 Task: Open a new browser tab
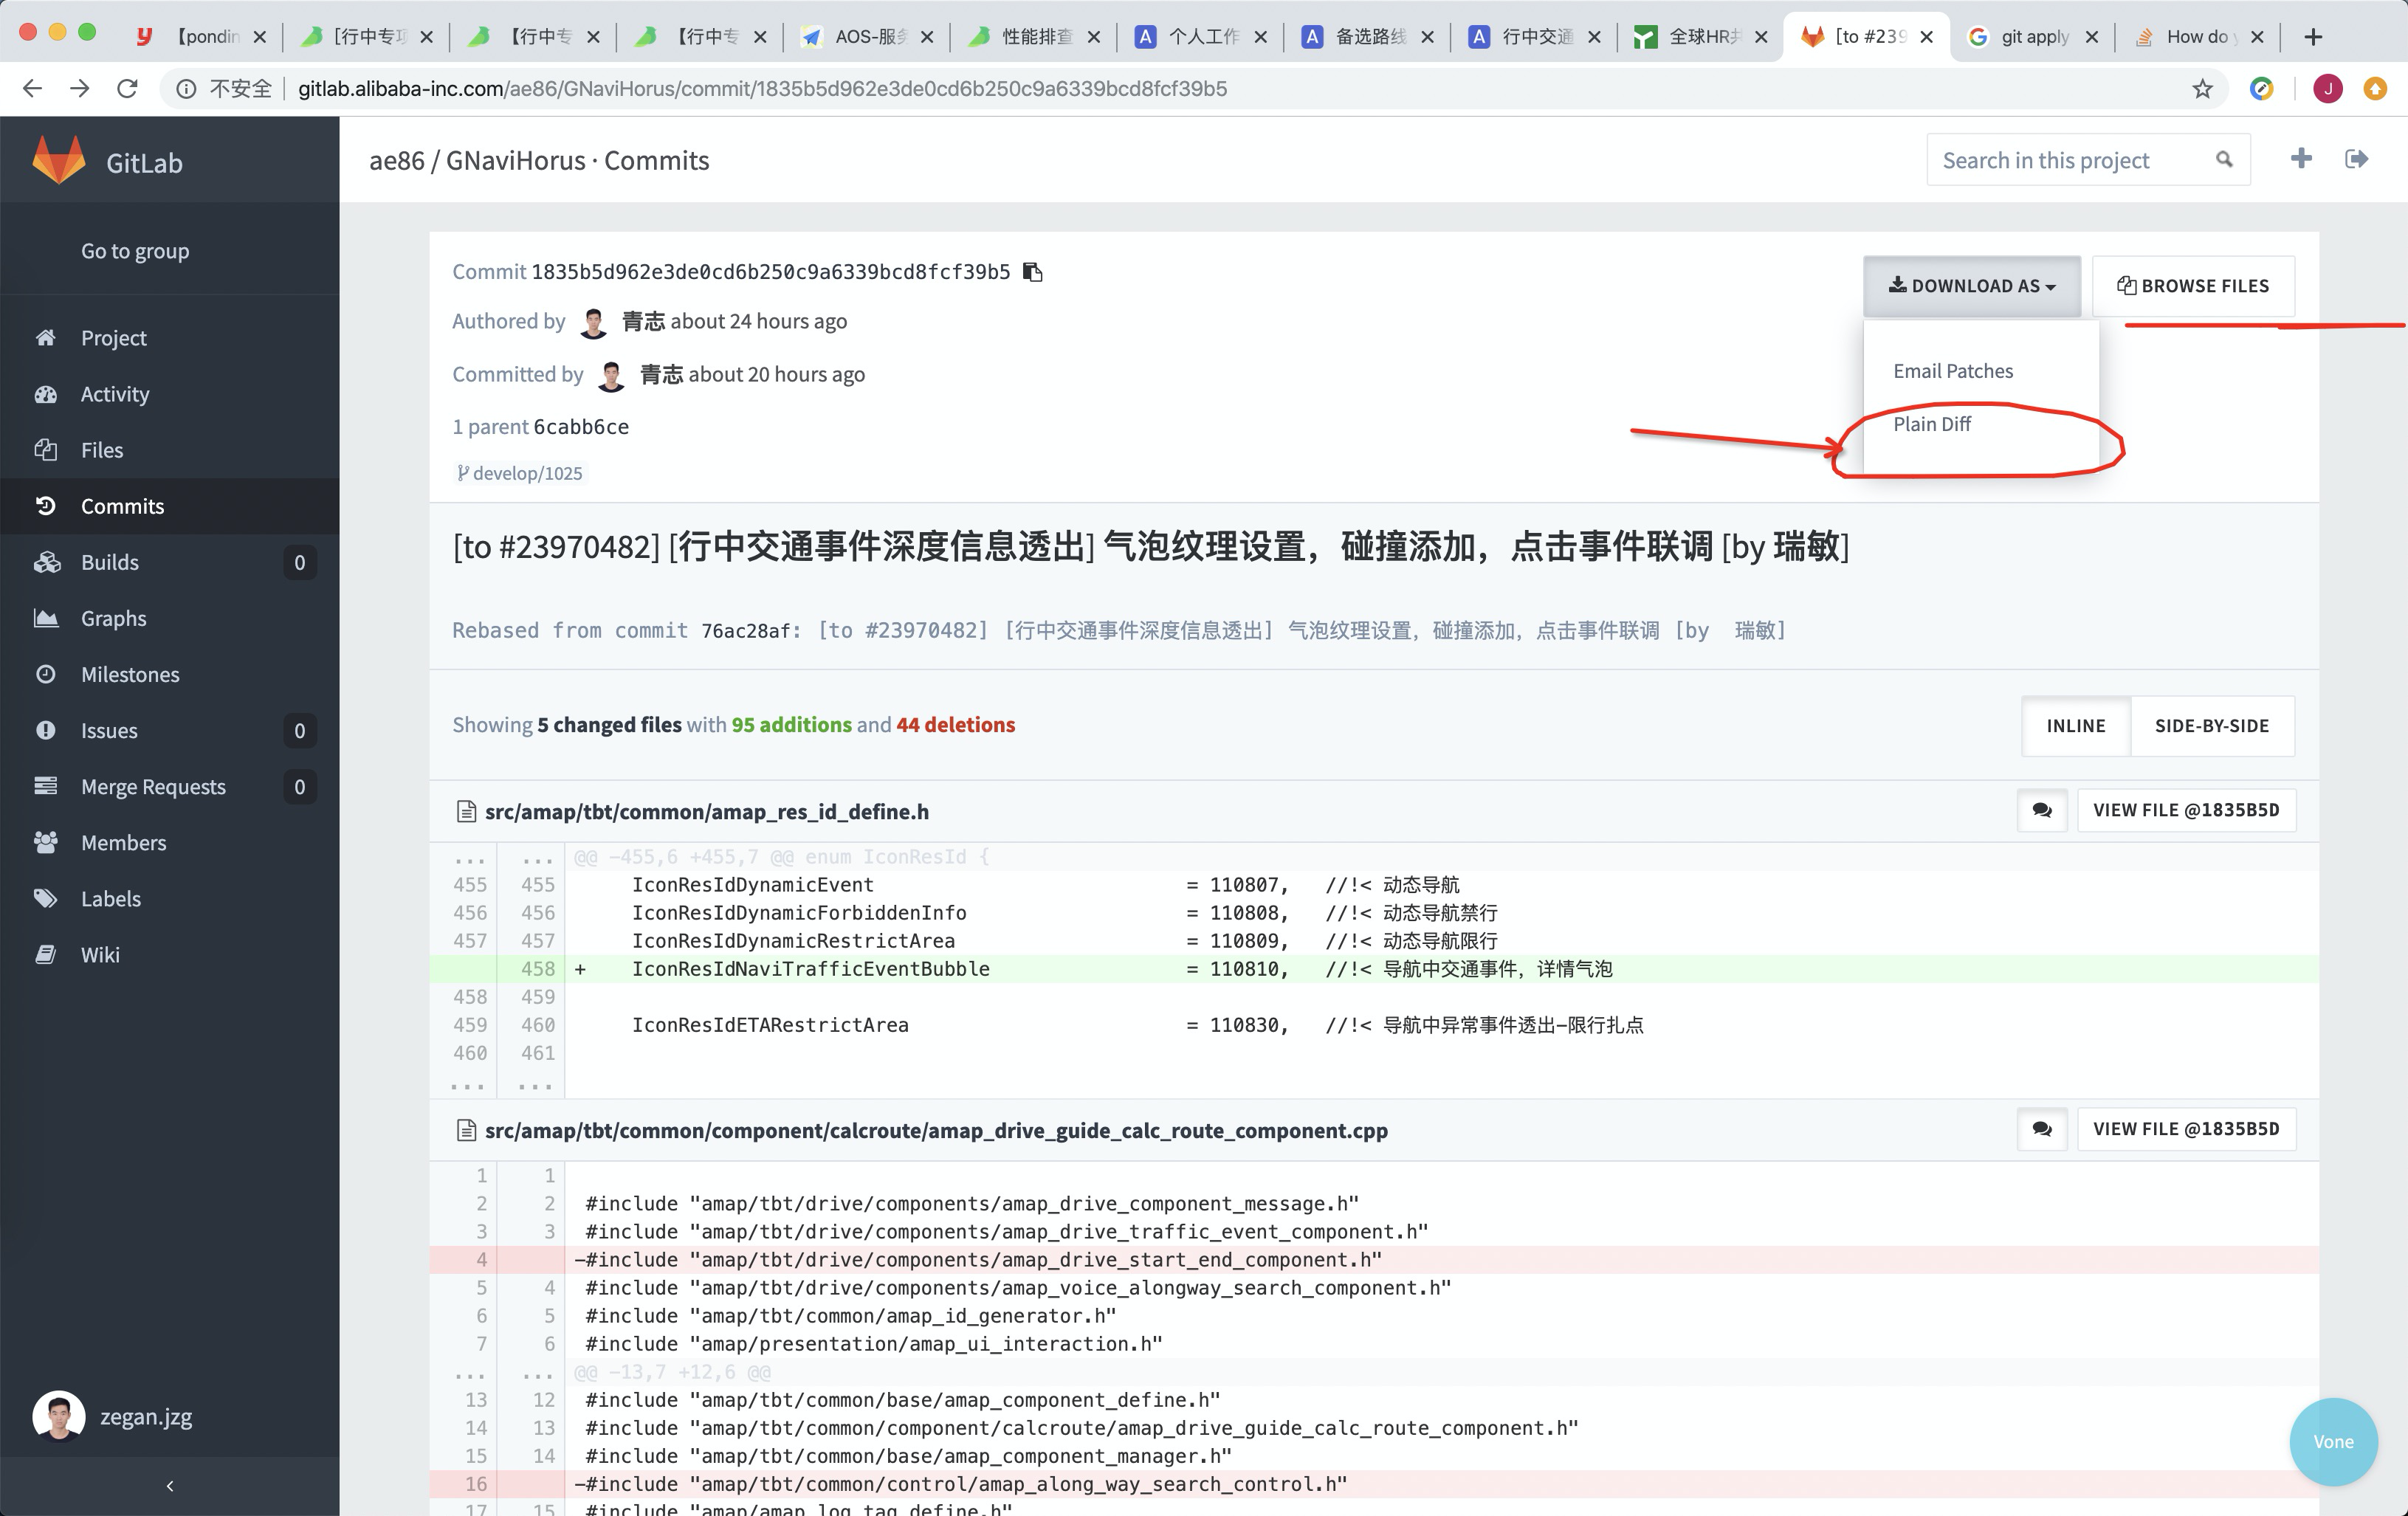pyautogui.click(x=2312, y=37)
